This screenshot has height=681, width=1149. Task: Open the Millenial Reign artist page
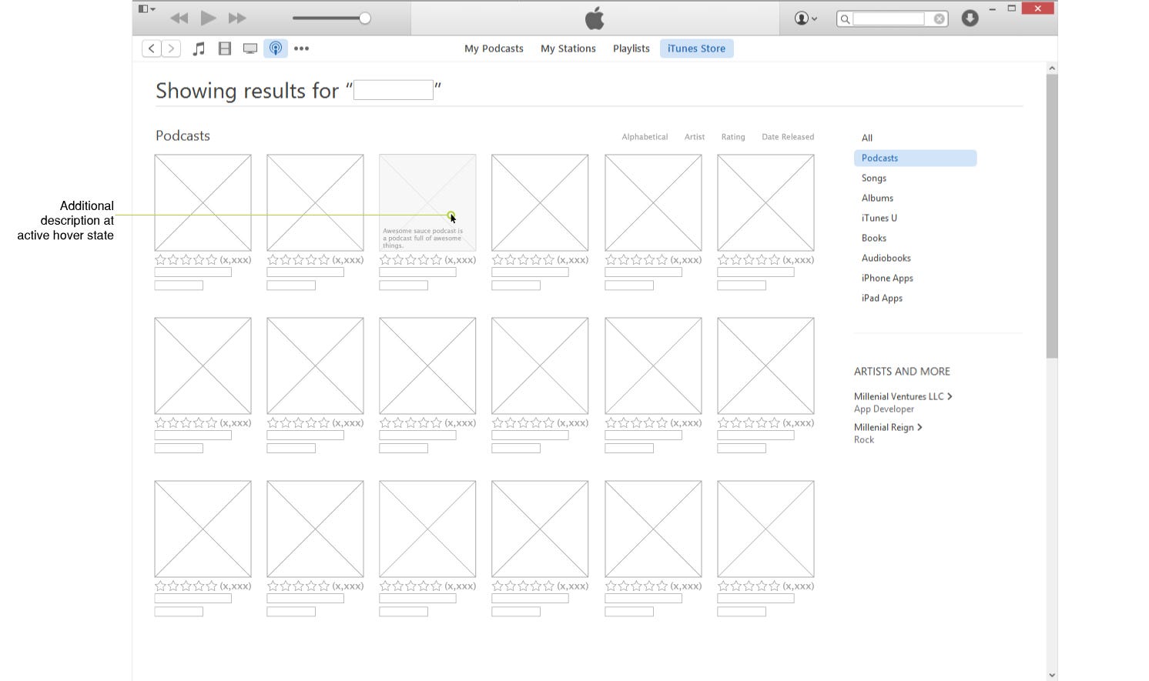888,427
